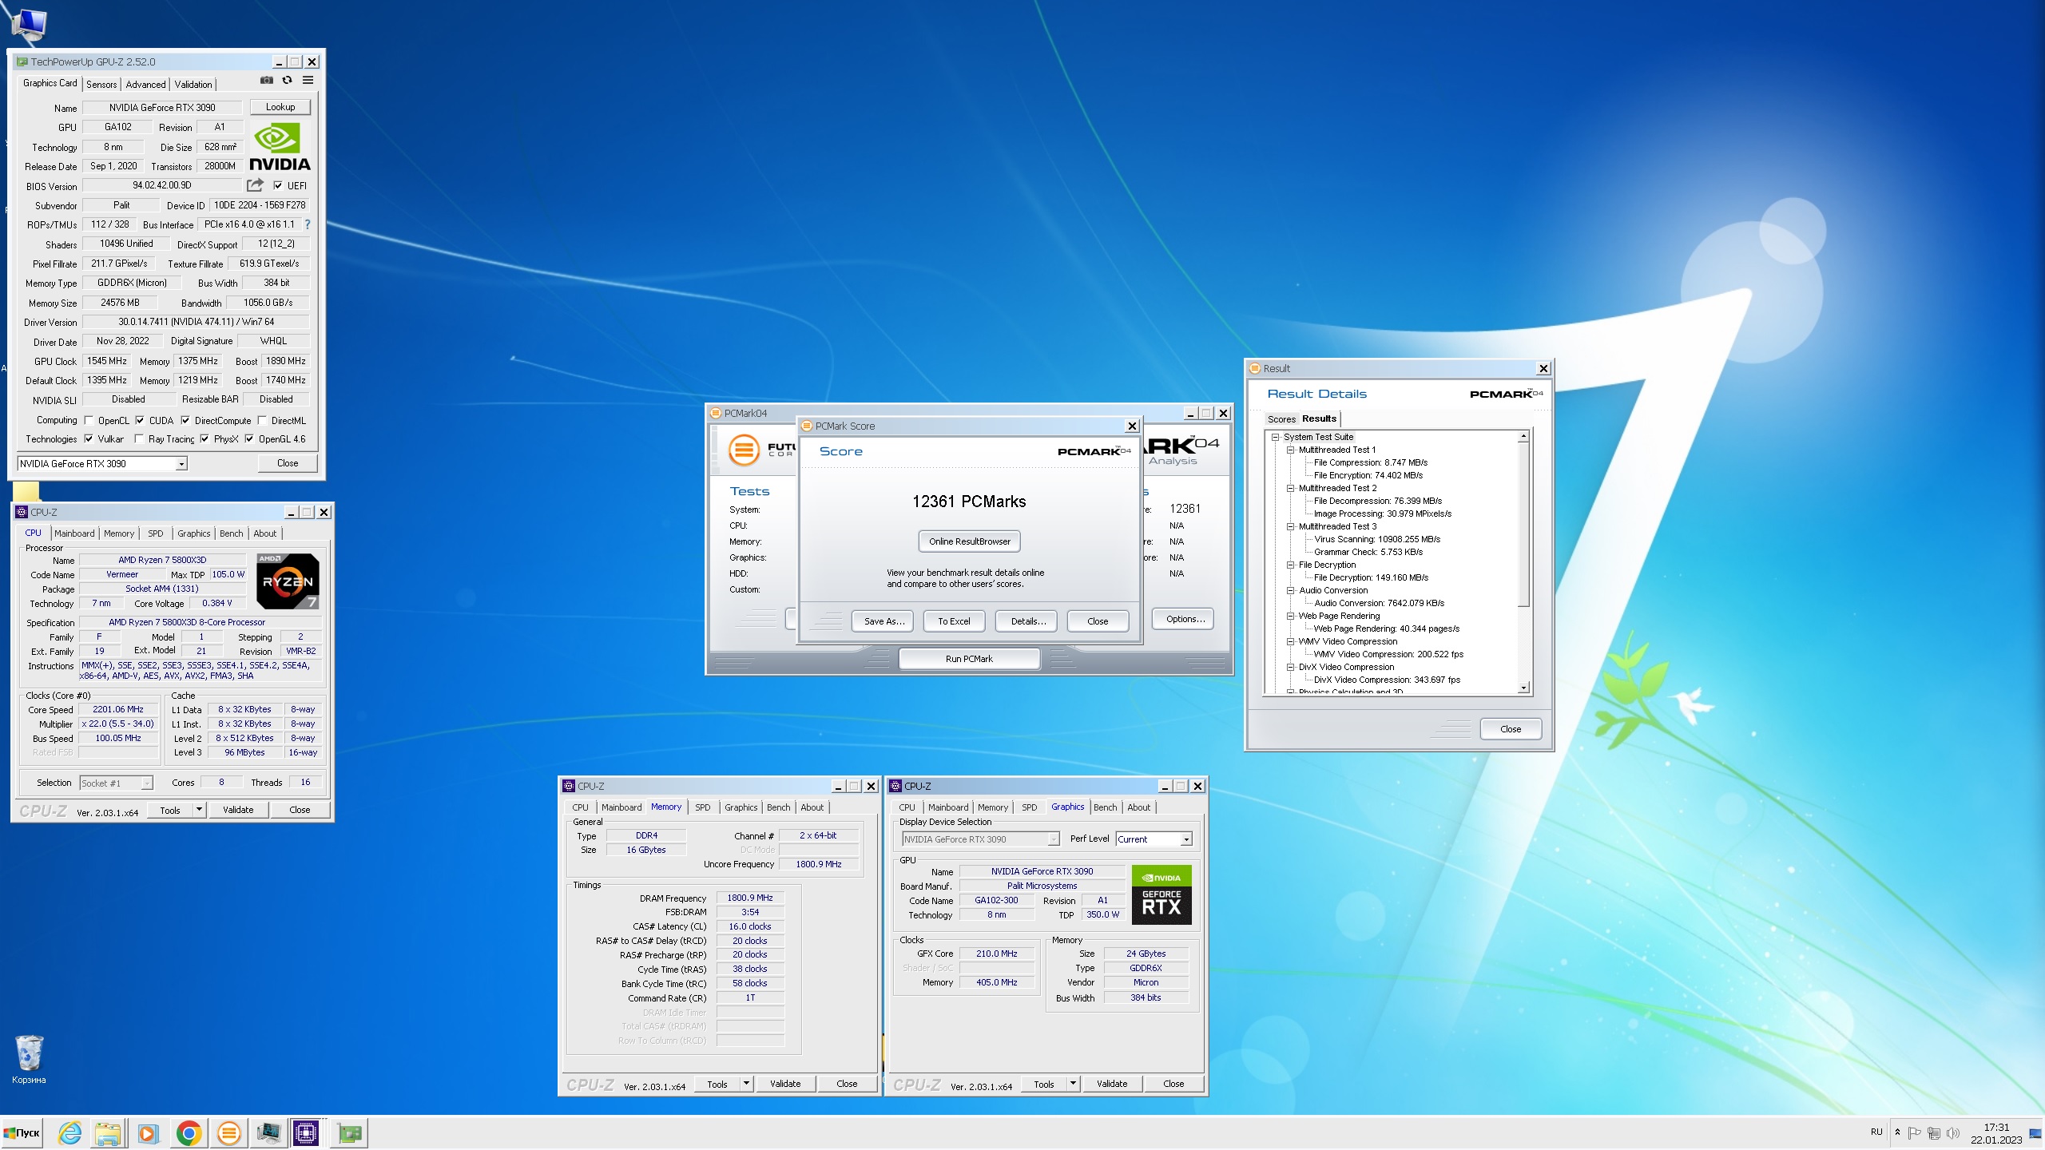Click Validate in CPU-Z Graphics window
Screen dimensions: 2045x1150
point(1112,1084)
